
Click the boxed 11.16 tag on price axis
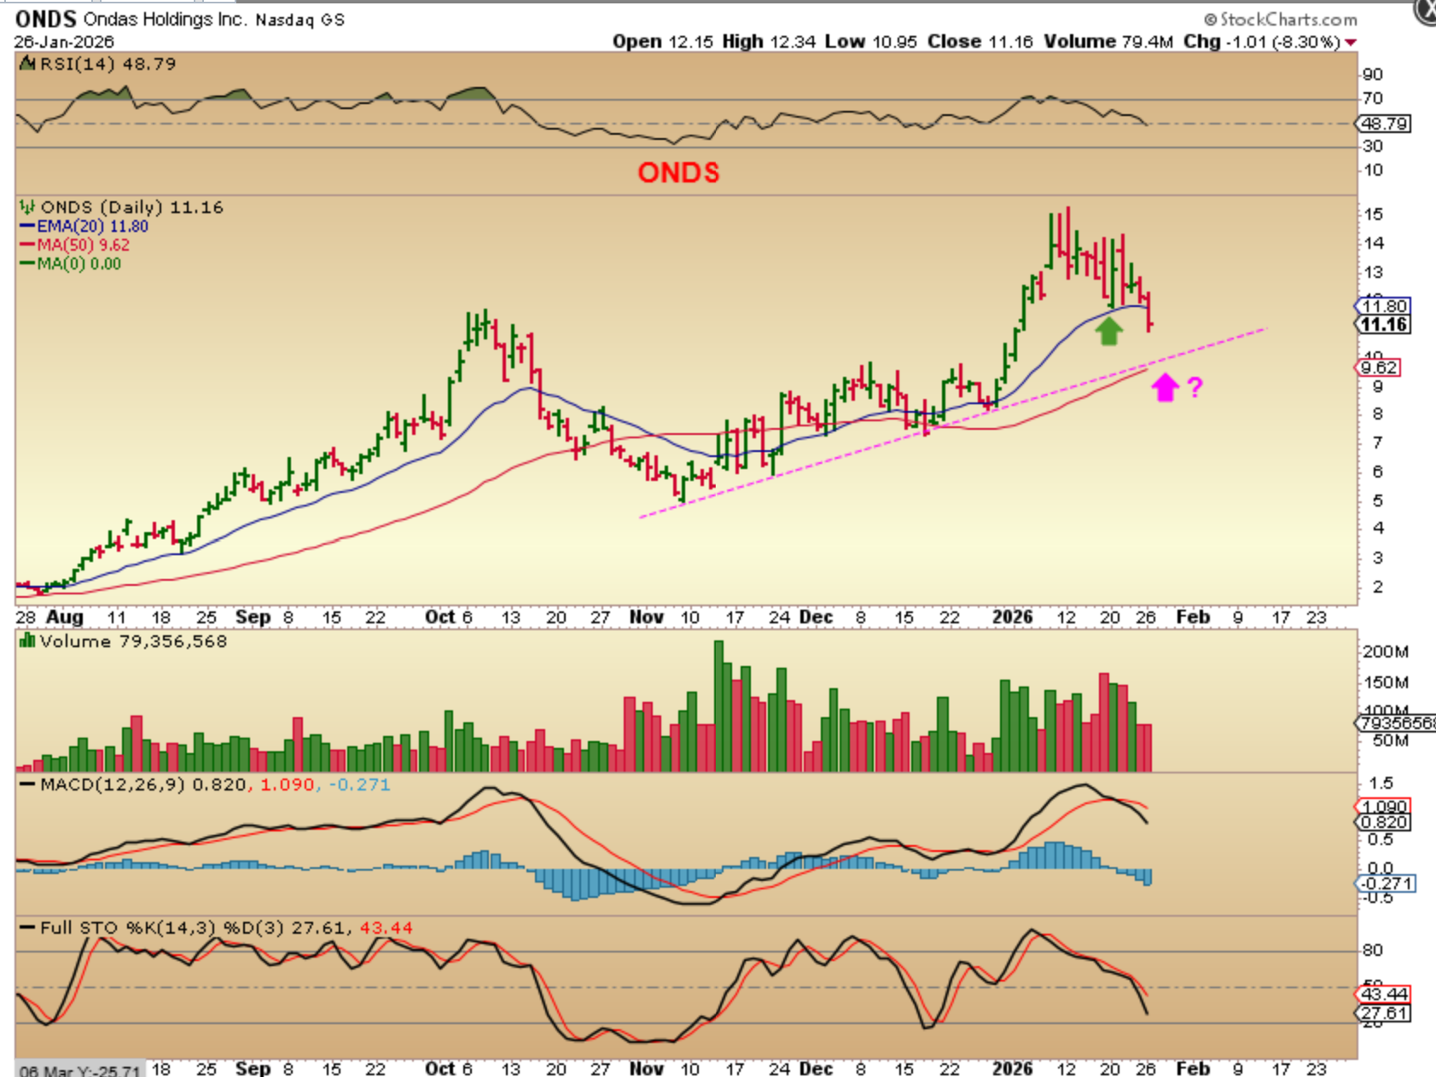click(1383, 324)
